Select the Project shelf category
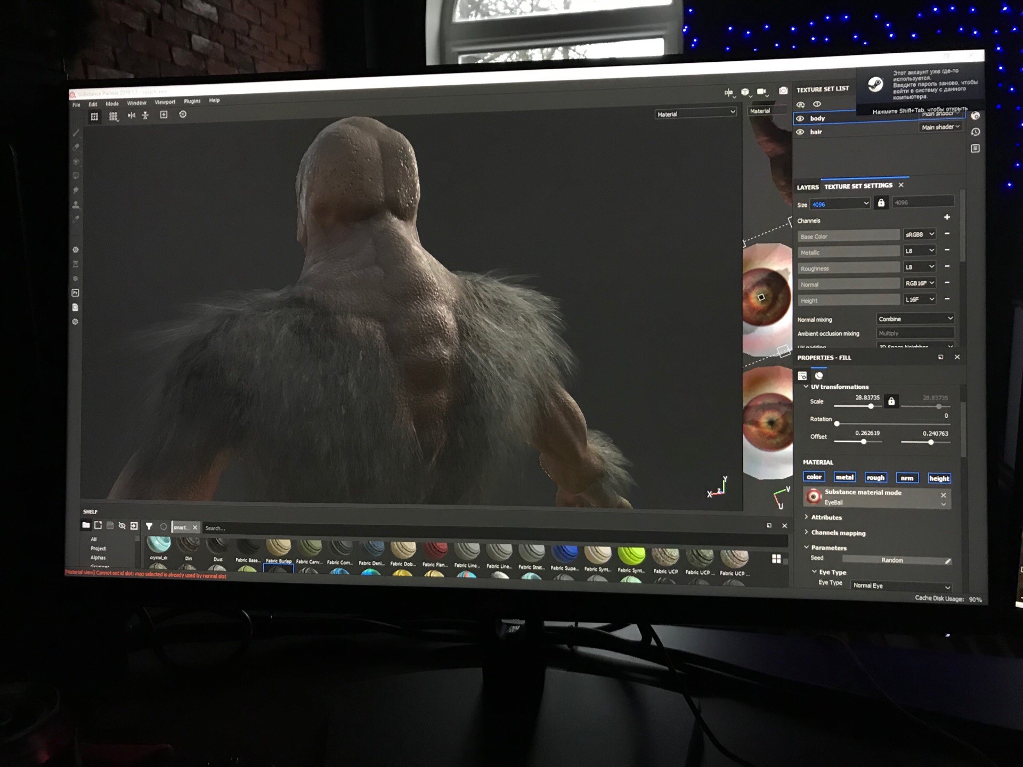 click(98, 549)
